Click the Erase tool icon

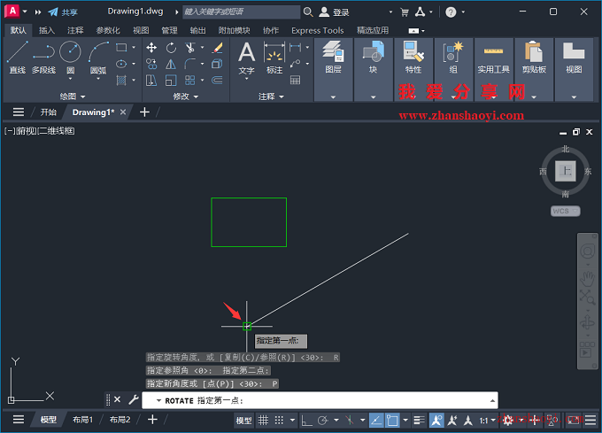click(x=217, y=48)
